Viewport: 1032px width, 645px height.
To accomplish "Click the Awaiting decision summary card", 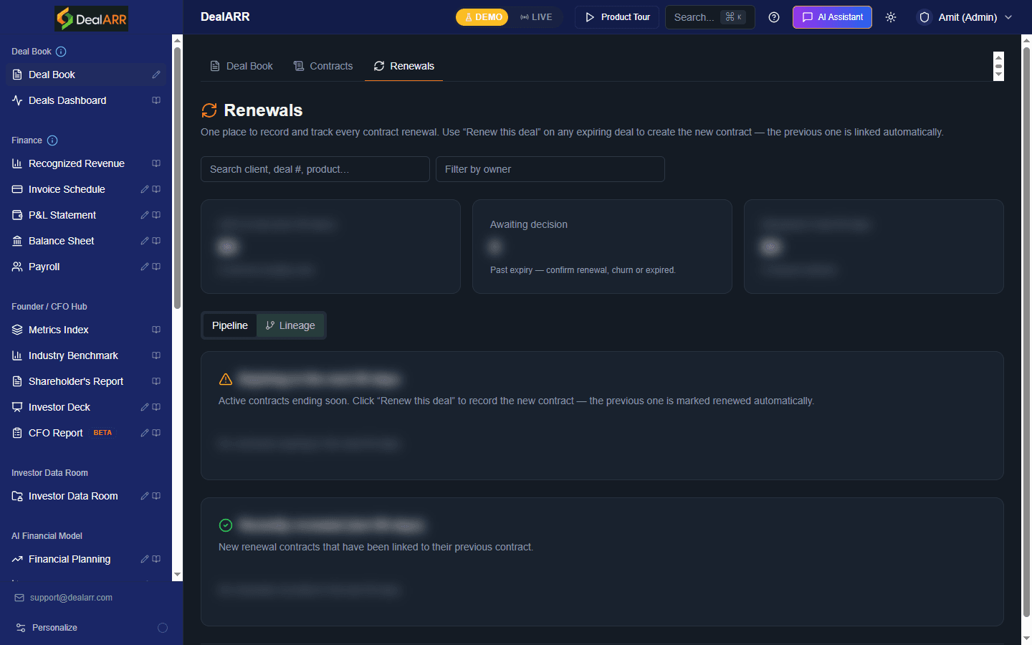I will [x=602, y=247].
